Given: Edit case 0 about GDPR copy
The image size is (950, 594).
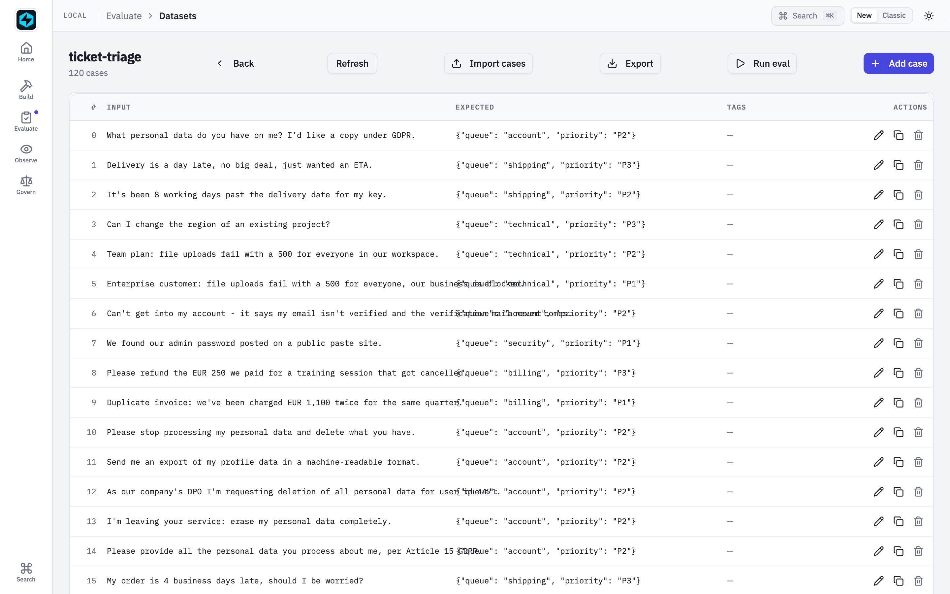Looking at the screenshot, I should coord(878,135).
